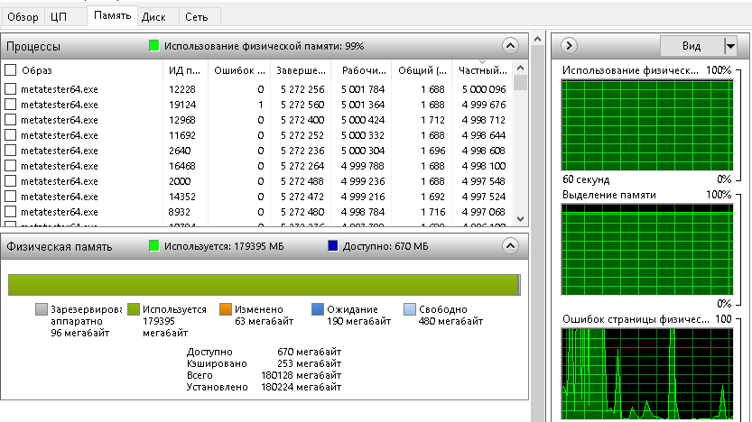Screen dimensions: 752x422
Task: Select checkbox for metatester64.exe PID 8932
Action: pos(11,212)
